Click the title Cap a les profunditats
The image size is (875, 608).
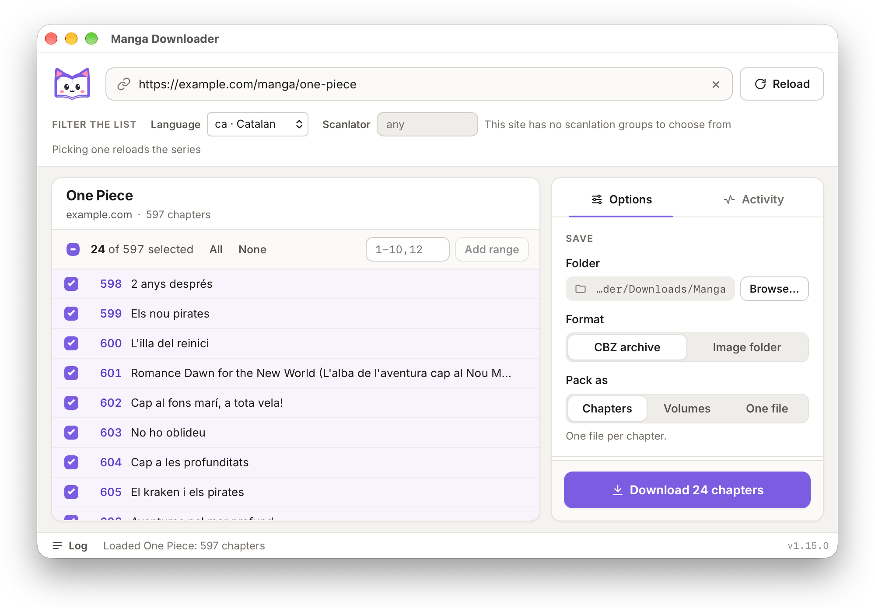tap(190, 462)
